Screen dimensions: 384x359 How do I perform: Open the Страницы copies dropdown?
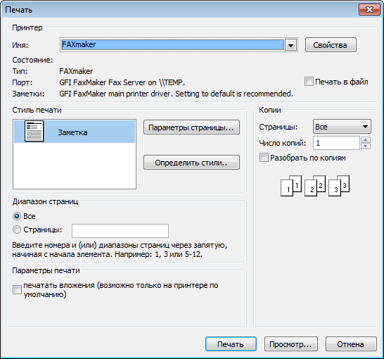pyautogui.click(x=342, y=127)
